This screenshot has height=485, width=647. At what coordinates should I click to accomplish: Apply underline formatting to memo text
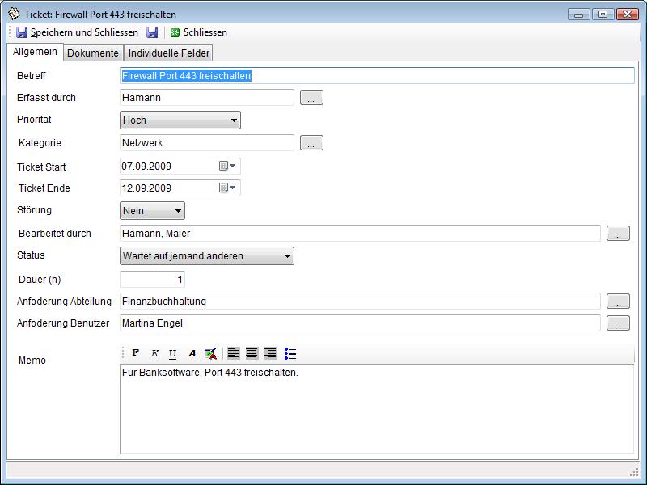point(172,353)
